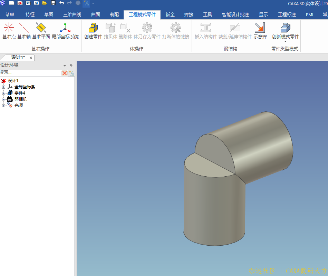Screen dimensions: 328x276
Task: Toggle the pin on 设计环境 panel
Action: (71, 65)
